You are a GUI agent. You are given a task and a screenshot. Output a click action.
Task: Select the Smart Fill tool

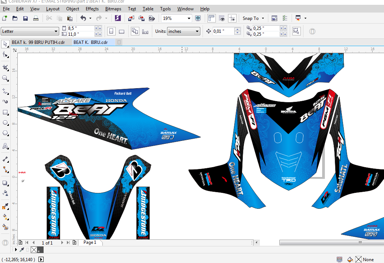click(x=5, y=227)
